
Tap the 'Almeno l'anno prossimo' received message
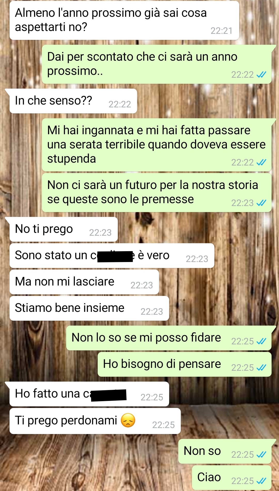(x=124, y=20)
